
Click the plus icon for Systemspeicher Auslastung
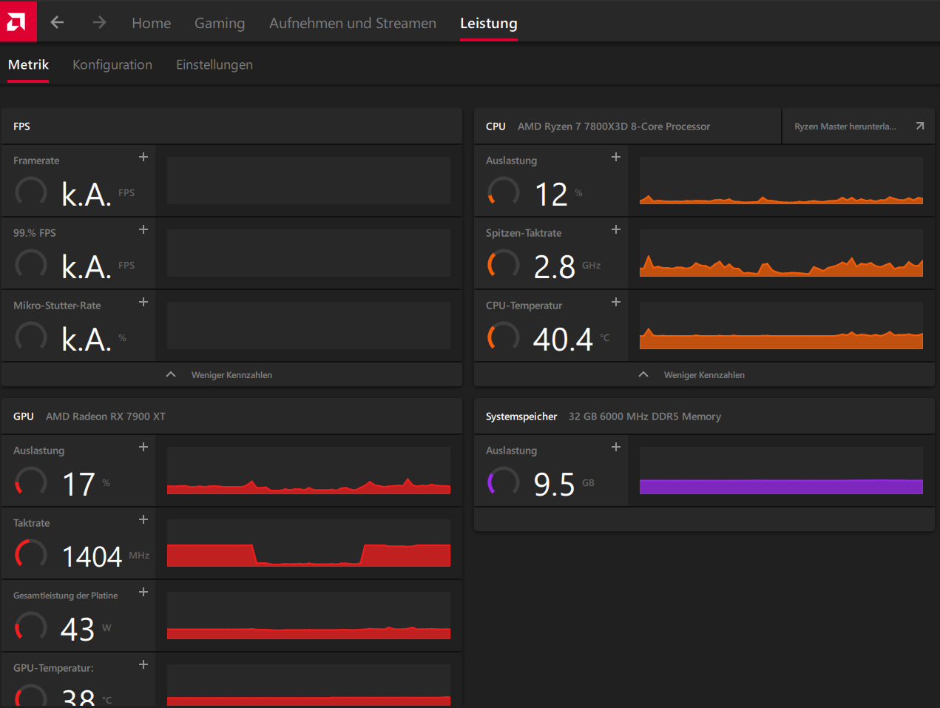pyautogui.click(x=616, y=447)
